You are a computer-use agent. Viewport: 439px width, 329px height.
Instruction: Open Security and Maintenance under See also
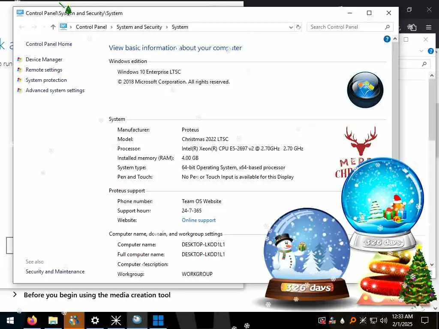(55, 271)
